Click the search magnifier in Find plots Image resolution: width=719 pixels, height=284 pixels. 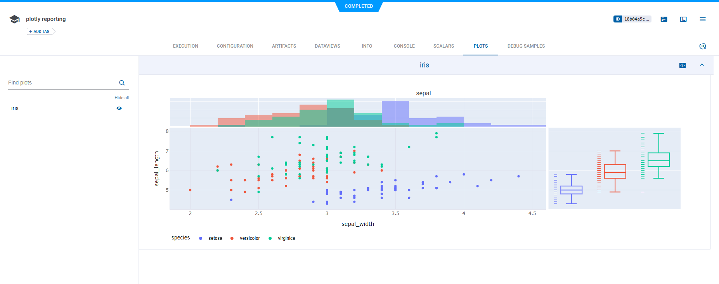pos(122,83)
